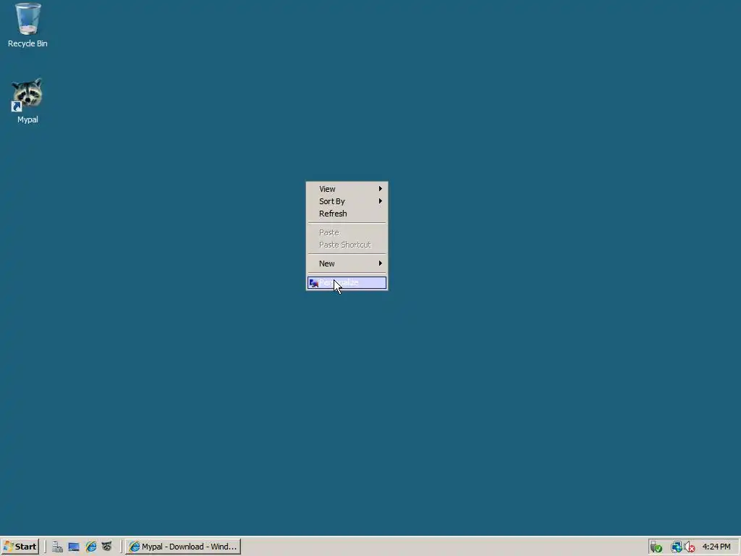Switch to Mypal - Download taskbar window
This screenshot has width=741, height=556.
183,547
